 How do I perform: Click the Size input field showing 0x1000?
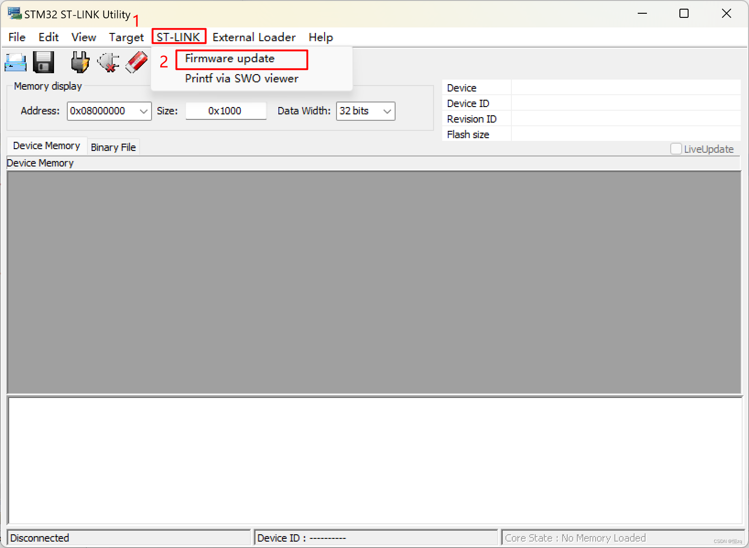(225, 111)
